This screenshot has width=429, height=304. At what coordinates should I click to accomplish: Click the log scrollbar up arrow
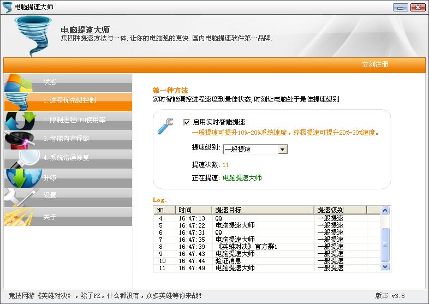(385, 210)
